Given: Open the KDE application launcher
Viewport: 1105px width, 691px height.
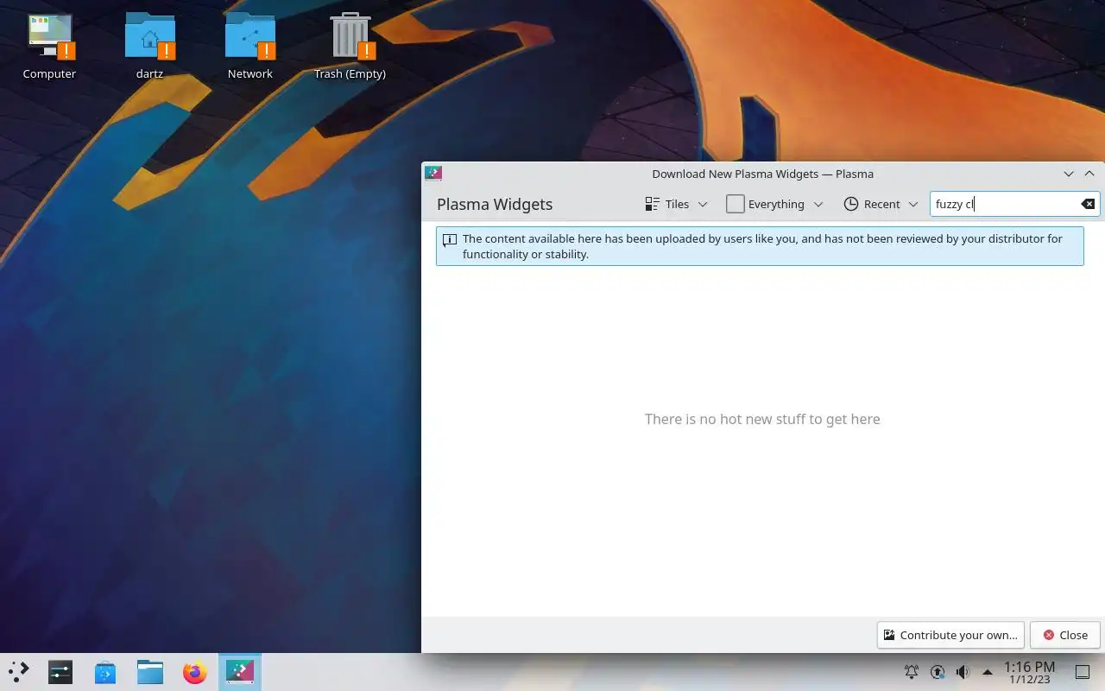Looking at the screenshot, I should (19, 671).
